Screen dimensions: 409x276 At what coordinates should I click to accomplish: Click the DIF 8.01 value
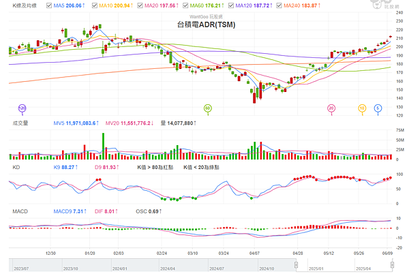106,211
